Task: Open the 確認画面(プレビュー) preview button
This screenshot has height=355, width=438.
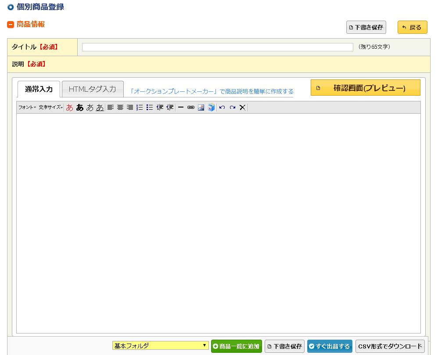Action: coord(365,88)
